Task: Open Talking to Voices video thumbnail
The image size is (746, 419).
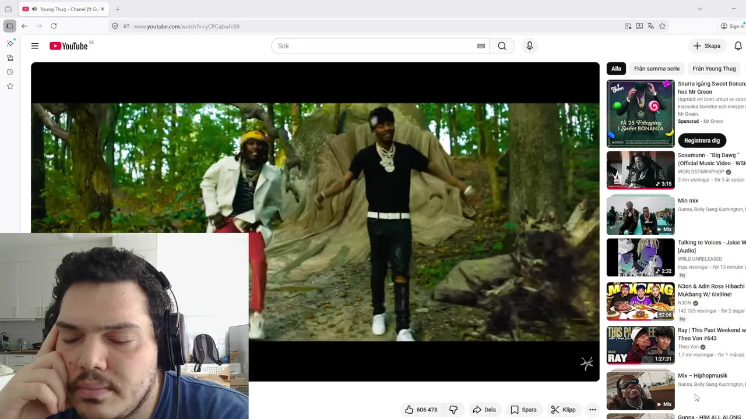Action: pyautogui.click(x=641, y=257)
